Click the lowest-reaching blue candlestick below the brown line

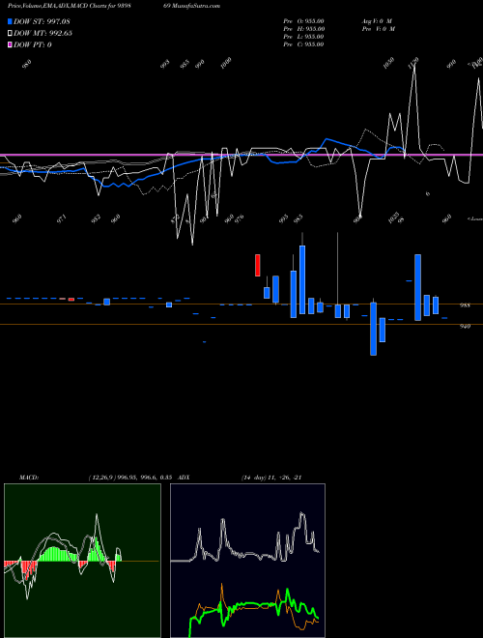pos(373,329)
